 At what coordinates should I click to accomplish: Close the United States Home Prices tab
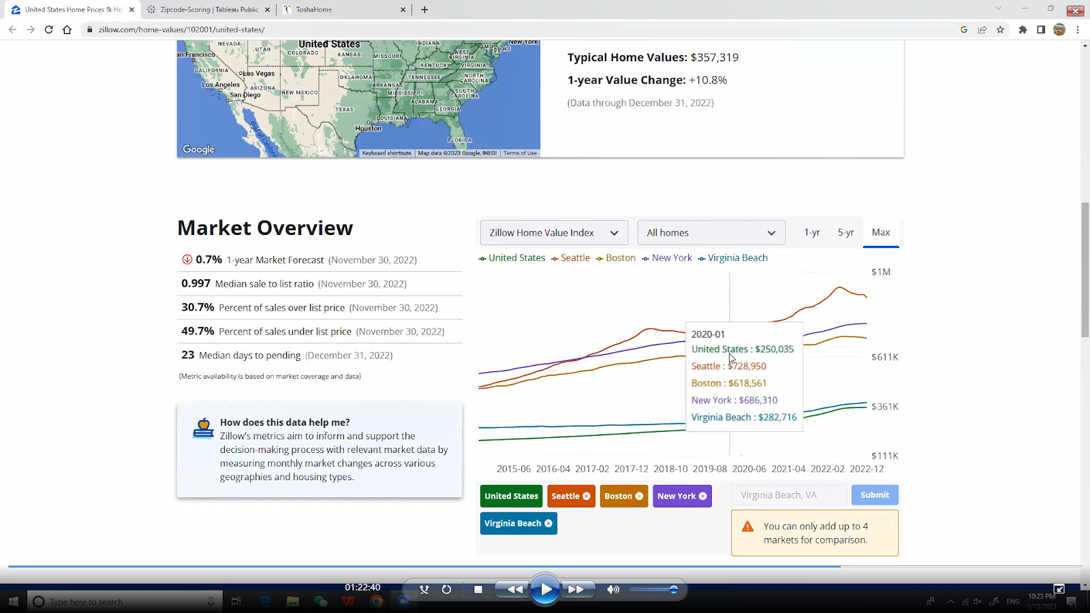pos(131,10)
